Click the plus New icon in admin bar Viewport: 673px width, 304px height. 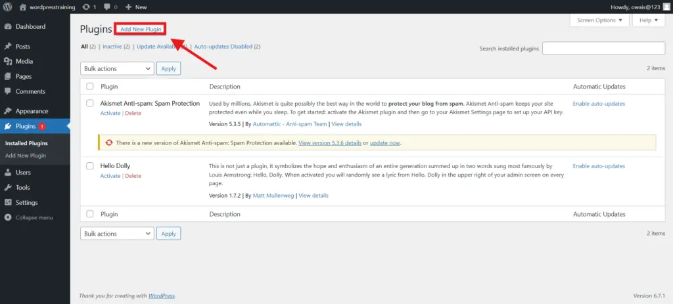pos(128,7)
